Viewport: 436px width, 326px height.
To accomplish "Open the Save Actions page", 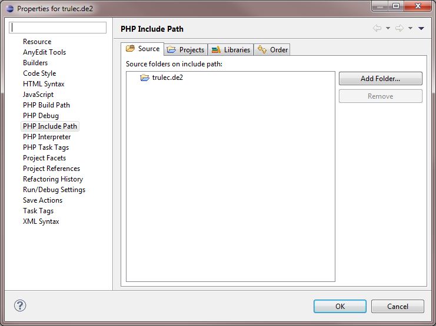I will (42, 200).
